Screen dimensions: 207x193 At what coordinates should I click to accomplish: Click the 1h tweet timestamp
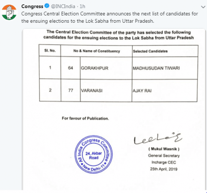(83, 6)
